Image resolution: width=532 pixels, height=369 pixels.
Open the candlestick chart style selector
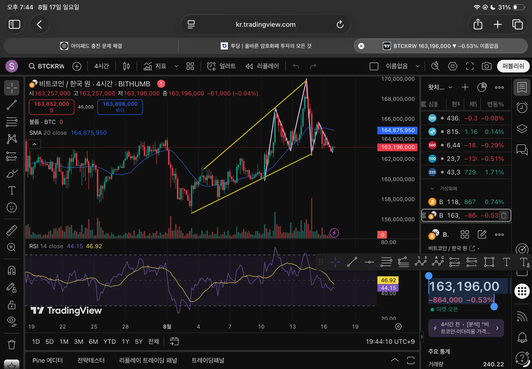coord(126,66)
